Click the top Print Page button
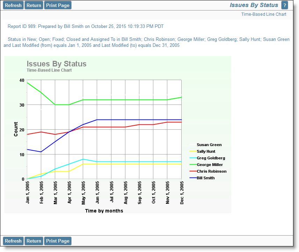This screenshot has height=252, width=299. [x=58, y=5]
